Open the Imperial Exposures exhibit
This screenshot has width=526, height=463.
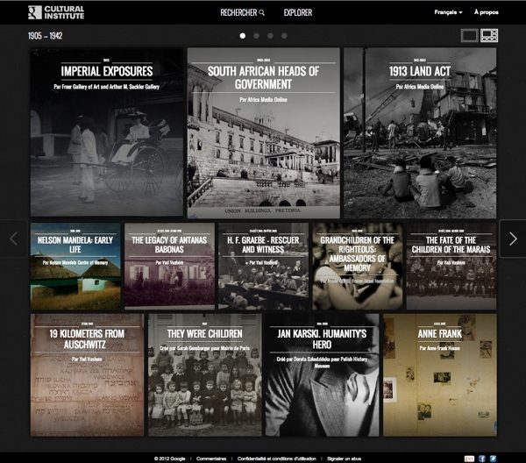pos(107,132)
